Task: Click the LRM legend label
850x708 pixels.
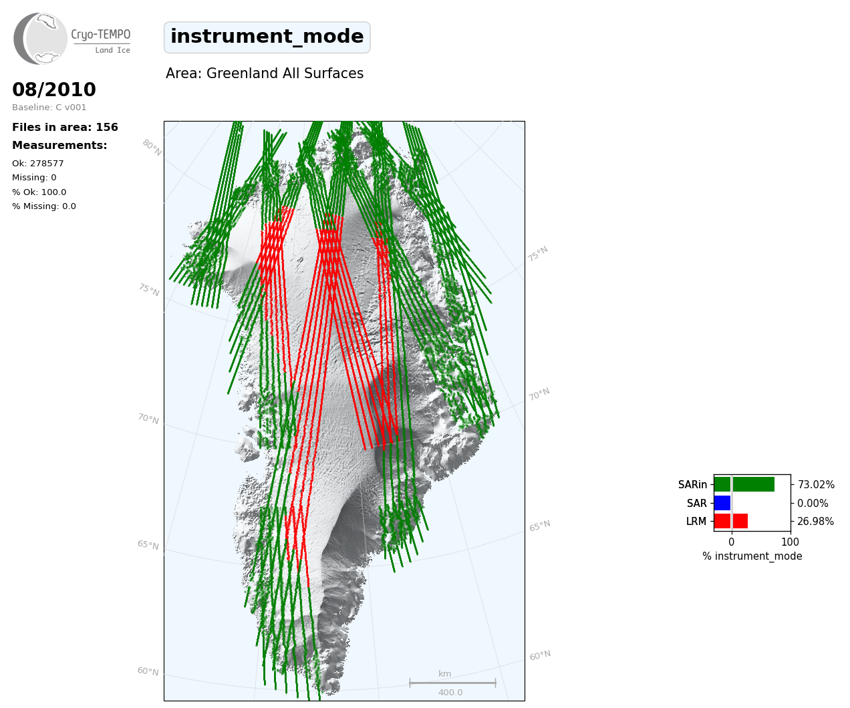Action: [696, 522]
